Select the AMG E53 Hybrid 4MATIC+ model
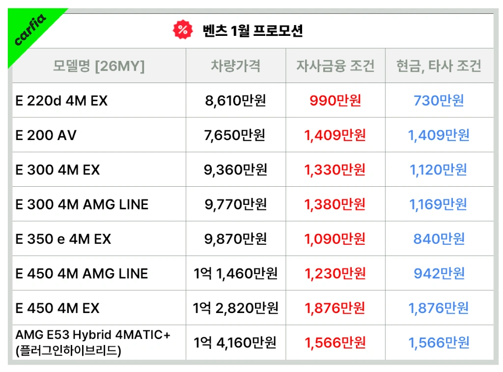 pos(93,343)
